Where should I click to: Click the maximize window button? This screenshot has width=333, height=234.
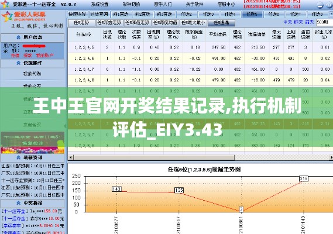(x=329, y=5)
